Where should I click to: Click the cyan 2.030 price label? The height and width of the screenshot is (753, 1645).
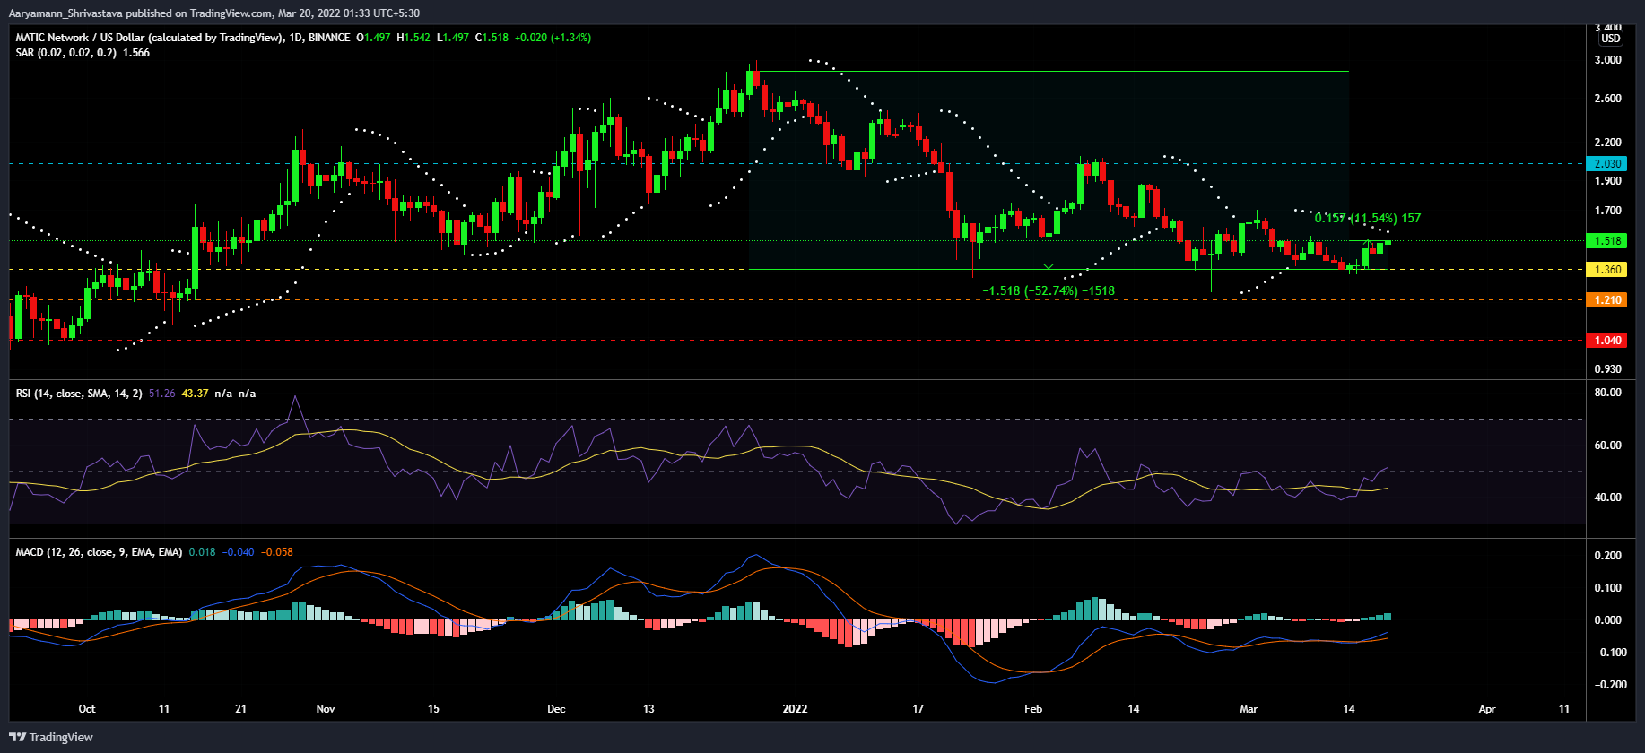tap(1606, 164)
